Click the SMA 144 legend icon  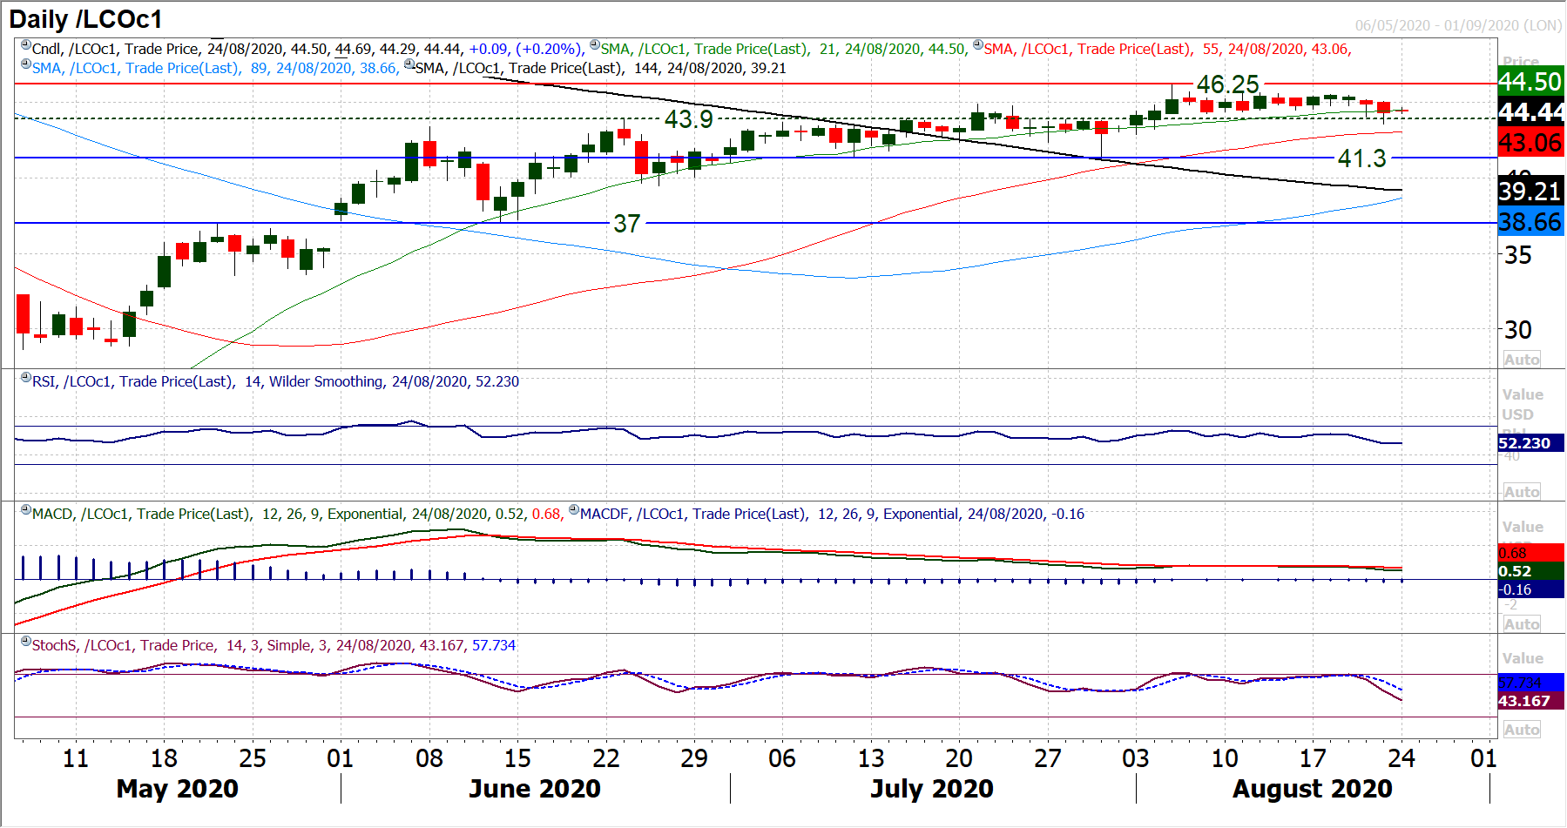pos(409,64)
